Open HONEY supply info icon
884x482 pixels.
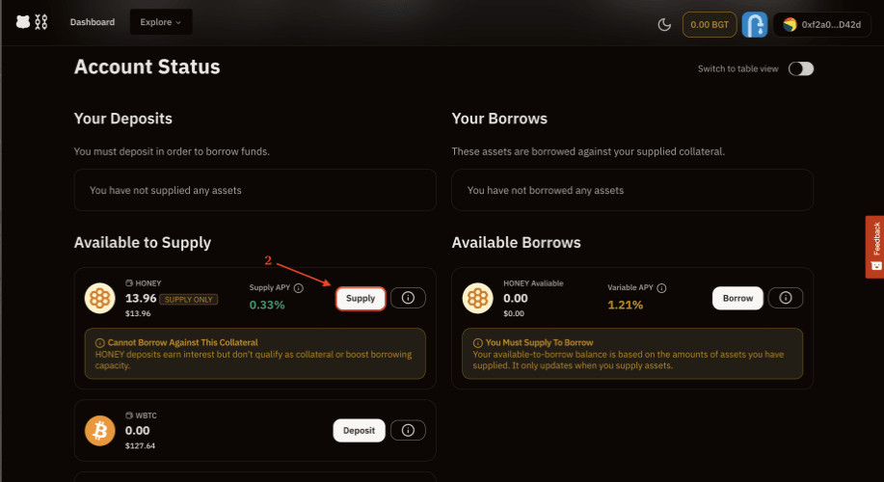pyautogui.click(x=408, y=299)
